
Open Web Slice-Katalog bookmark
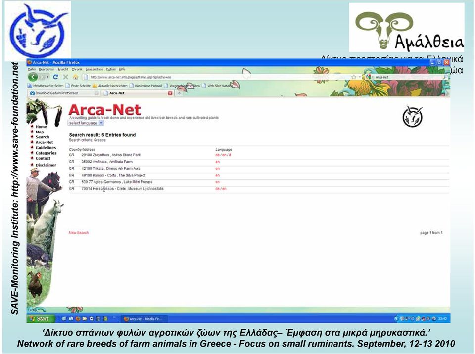click(x=217, y=86)
